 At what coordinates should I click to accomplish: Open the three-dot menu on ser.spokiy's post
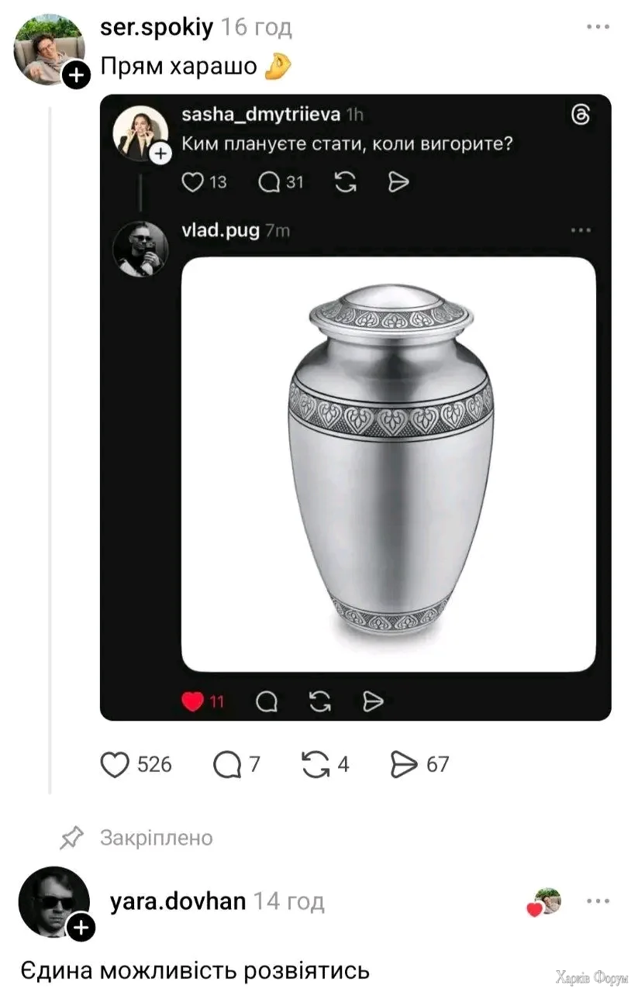598,28
